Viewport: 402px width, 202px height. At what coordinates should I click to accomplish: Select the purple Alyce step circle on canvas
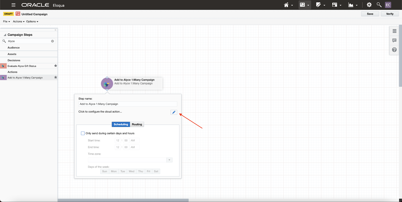tap(107, 84)
